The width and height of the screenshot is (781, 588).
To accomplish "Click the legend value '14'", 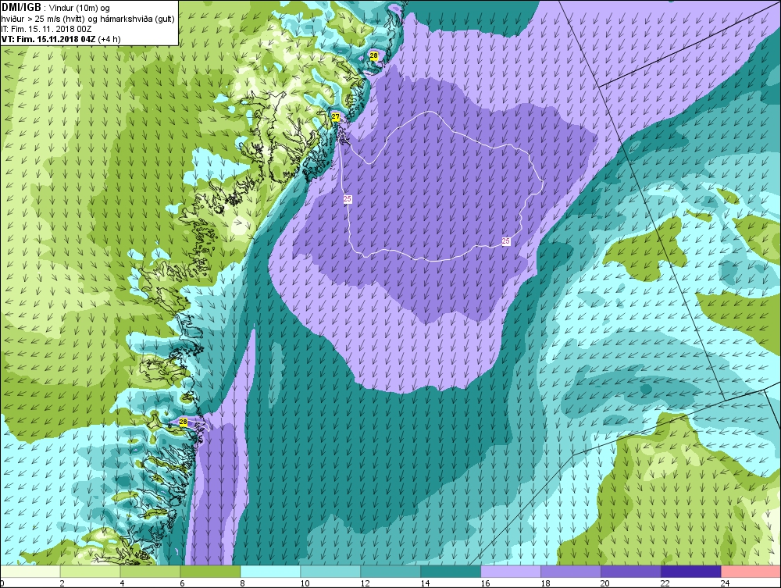I will coord(425,583).
